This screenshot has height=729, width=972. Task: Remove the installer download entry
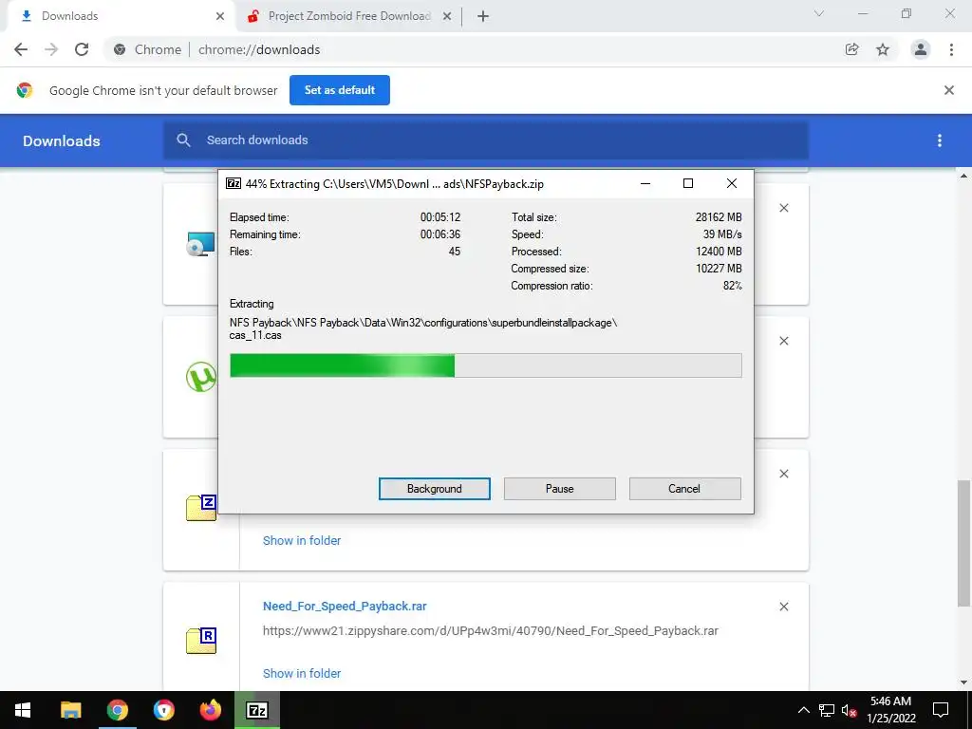(783, 208)
